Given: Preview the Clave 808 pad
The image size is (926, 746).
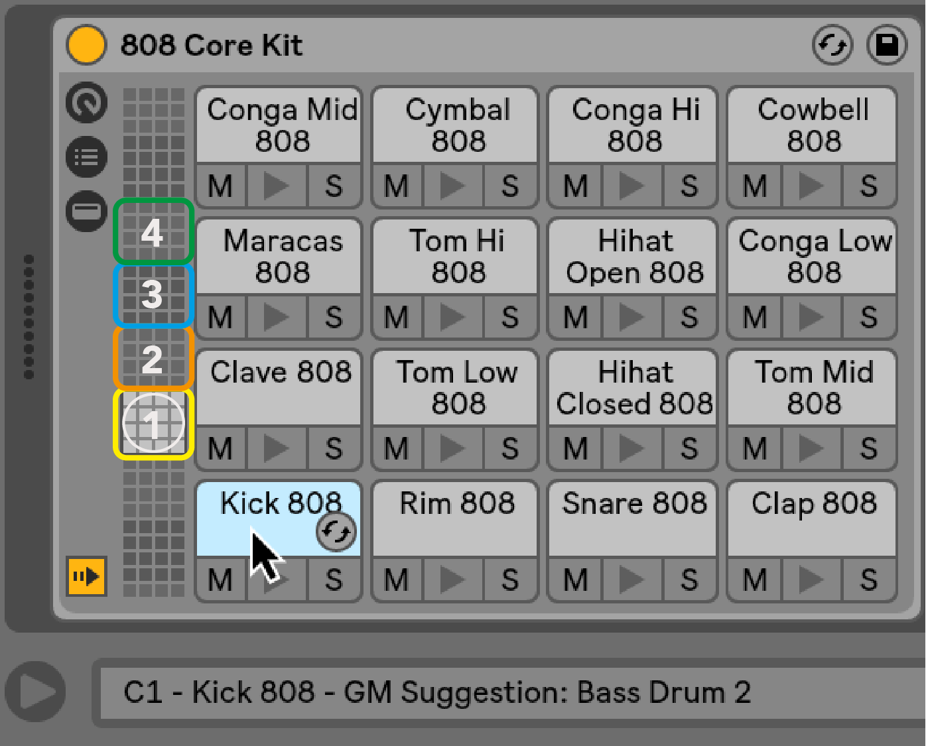Looking at the screenshot, I should tap(277, 448).
